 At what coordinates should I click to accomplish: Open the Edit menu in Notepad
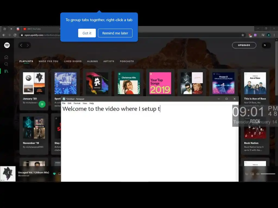[69, 103]
